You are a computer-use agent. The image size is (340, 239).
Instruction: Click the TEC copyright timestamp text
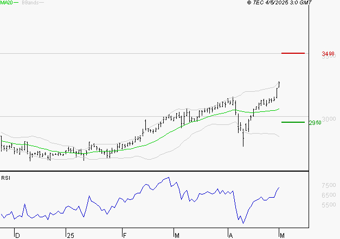pos(279,3)
